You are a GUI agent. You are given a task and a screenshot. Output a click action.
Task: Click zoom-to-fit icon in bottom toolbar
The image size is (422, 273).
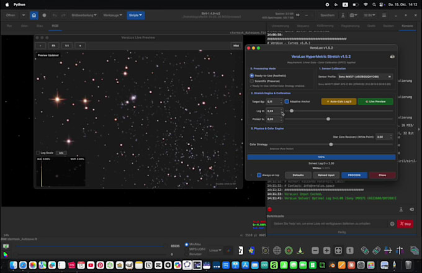click(338, 251)
